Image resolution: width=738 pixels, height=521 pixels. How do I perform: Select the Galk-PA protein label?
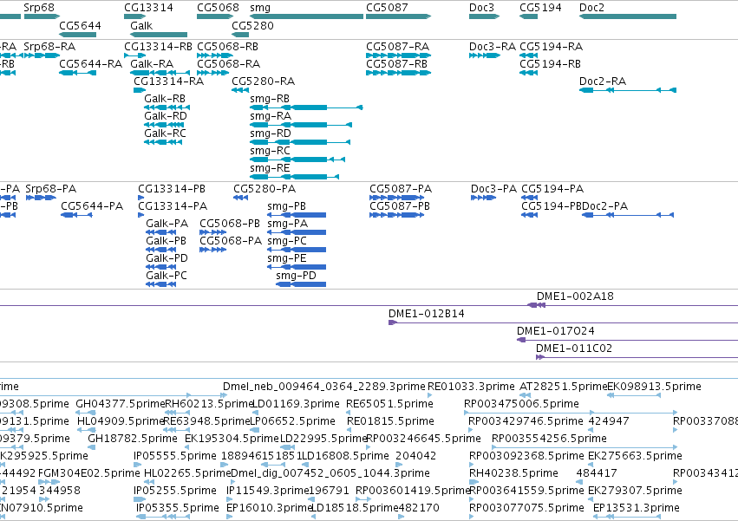tap(167, 224)
